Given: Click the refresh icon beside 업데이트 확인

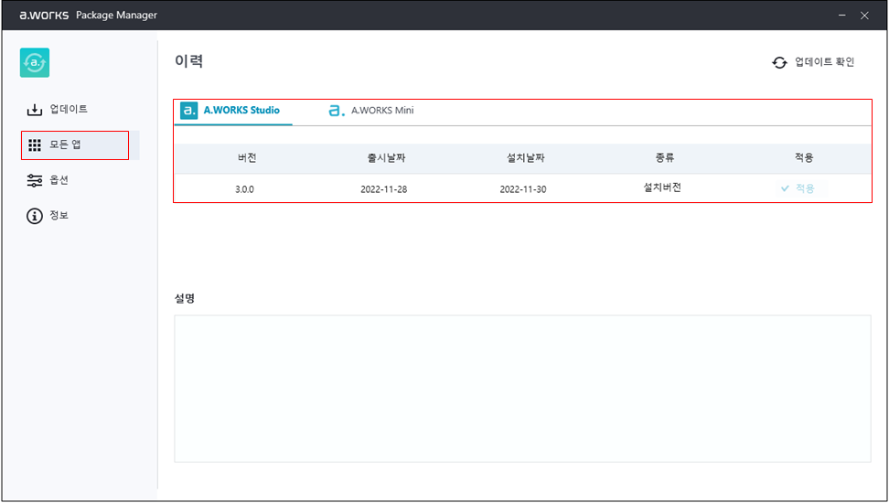Looking at the screenshot, I should 779,62.
